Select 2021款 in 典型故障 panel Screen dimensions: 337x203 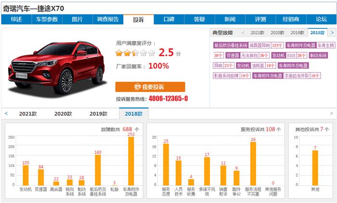coord(257,33)
